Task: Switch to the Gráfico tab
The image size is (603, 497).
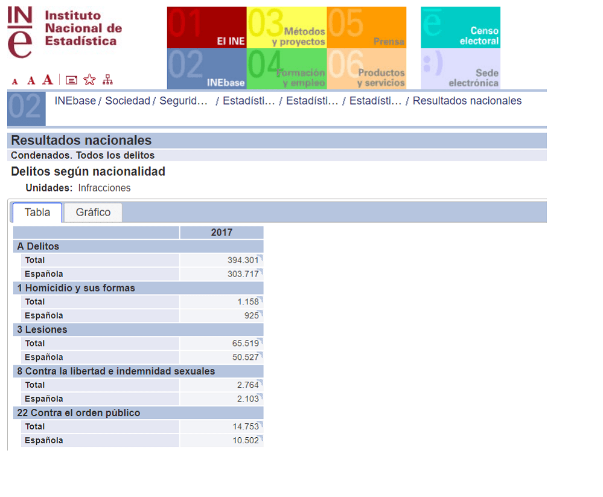Action: pyautogui.click(x=93, y=213)
